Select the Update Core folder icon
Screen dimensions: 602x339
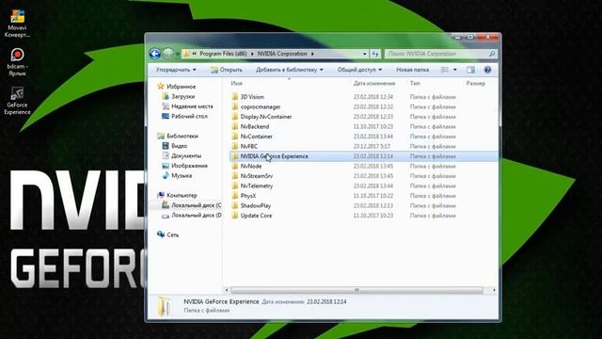(234, 216)
